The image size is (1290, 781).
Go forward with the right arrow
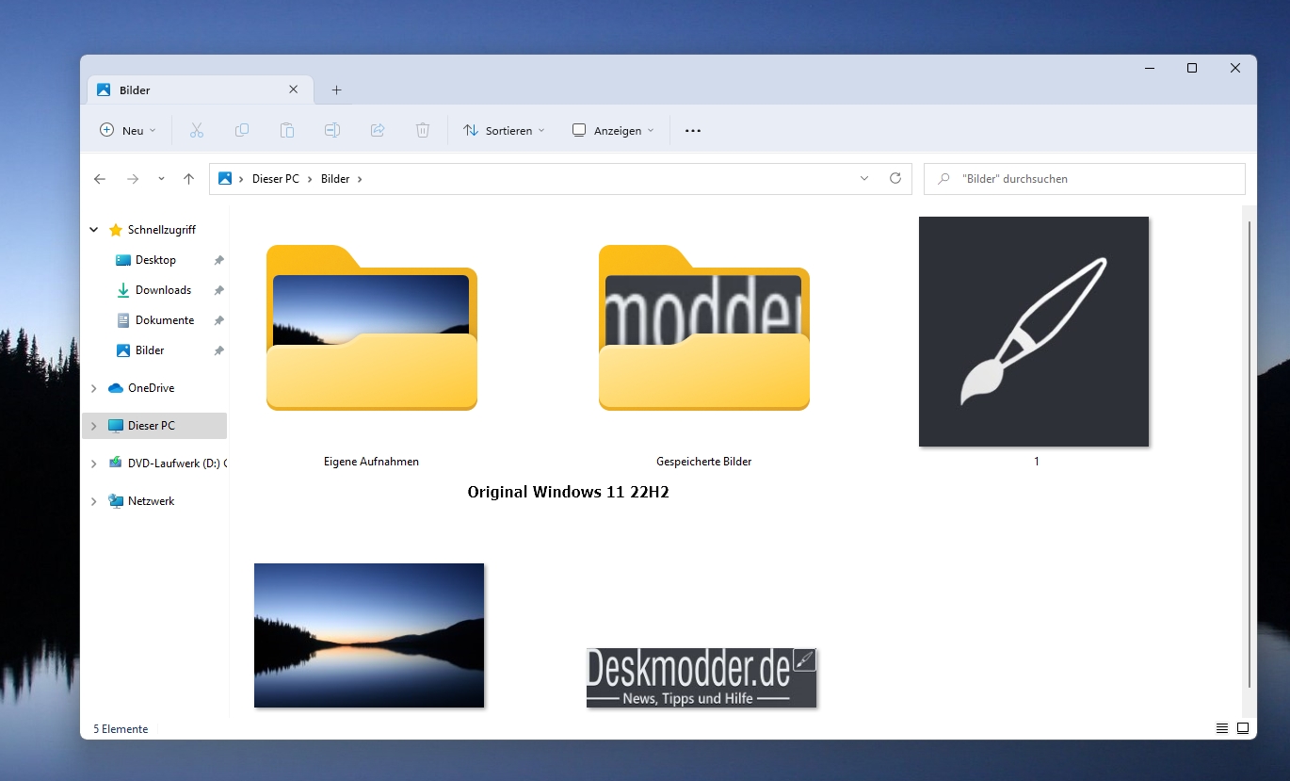[x=133, y=178]
